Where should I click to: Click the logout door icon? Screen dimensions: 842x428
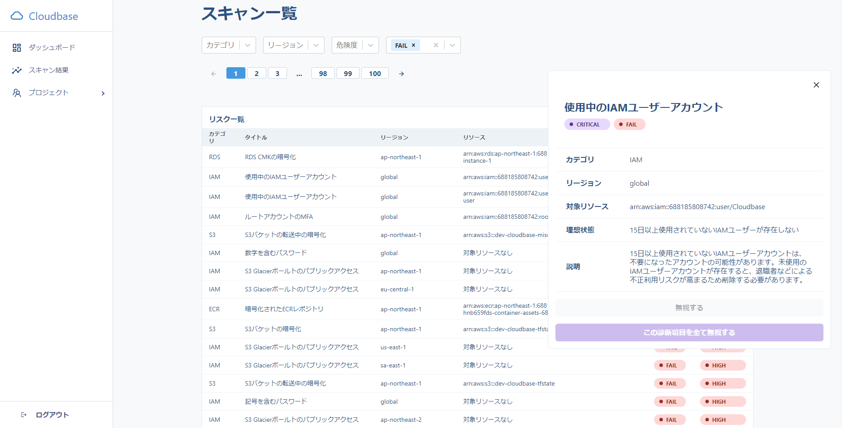[24, 415]
